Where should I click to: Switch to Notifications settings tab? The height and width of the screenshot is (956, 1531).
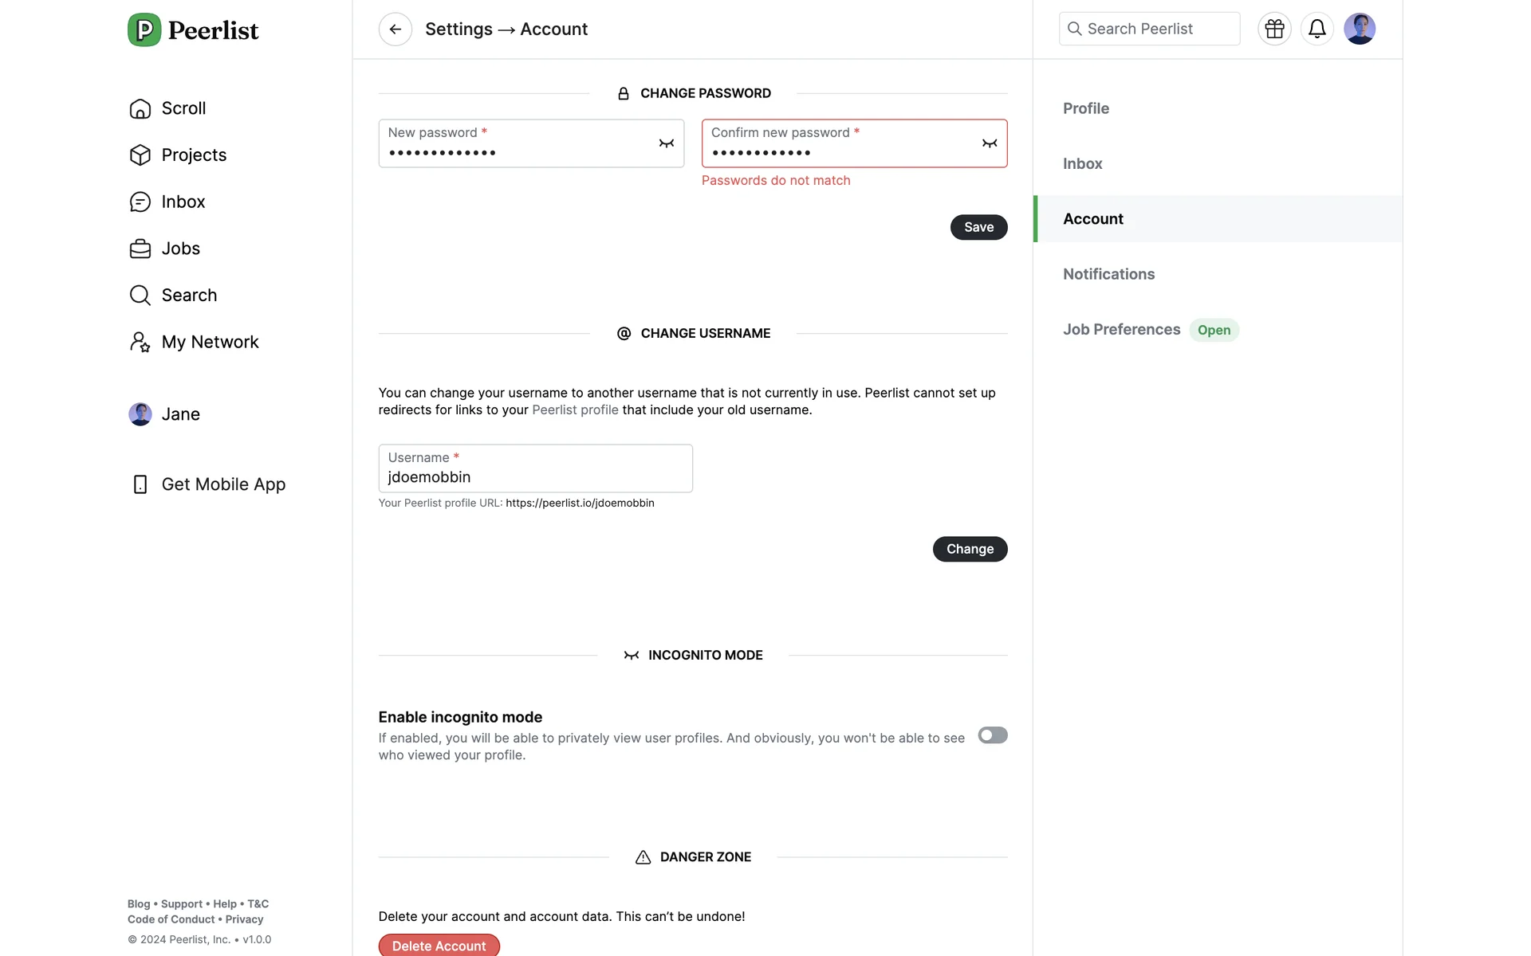tap(1108, 274)
